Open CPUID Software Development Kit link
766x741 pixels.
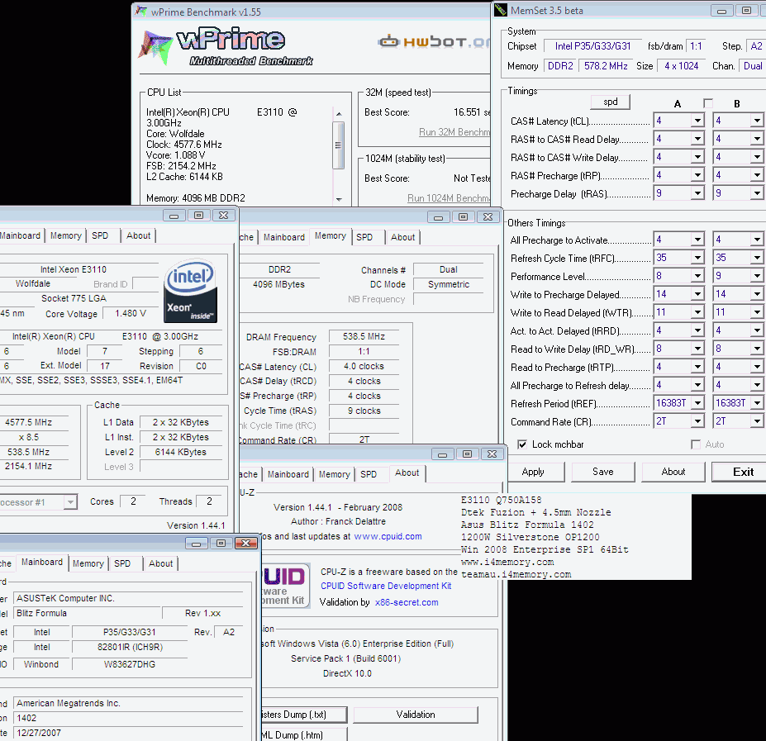click(386, 586)
